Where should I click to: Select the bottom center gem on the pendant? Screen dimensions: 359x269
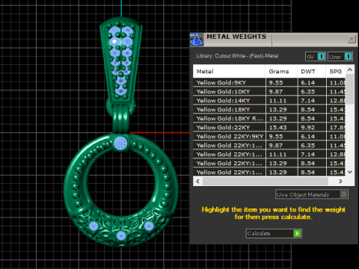(x=121, y=235)
